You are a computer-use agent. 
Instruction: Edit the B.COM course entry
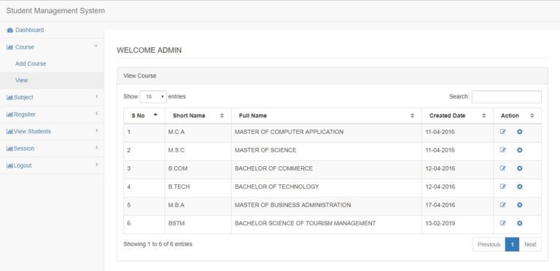[x=503, y=168]
